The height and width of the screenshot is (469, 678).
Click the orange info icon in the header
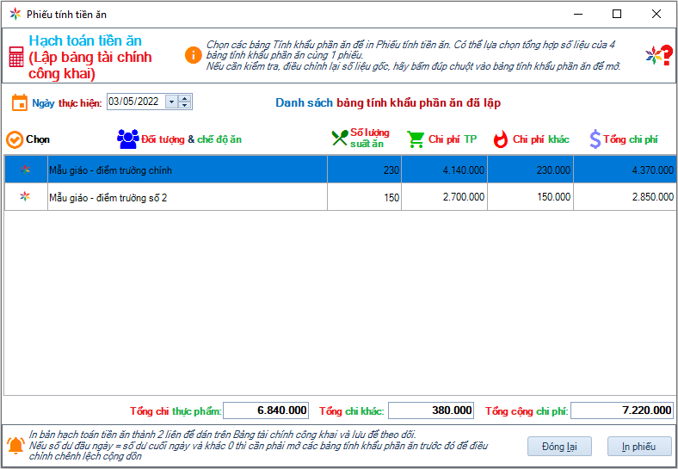[x=194, y=55]
